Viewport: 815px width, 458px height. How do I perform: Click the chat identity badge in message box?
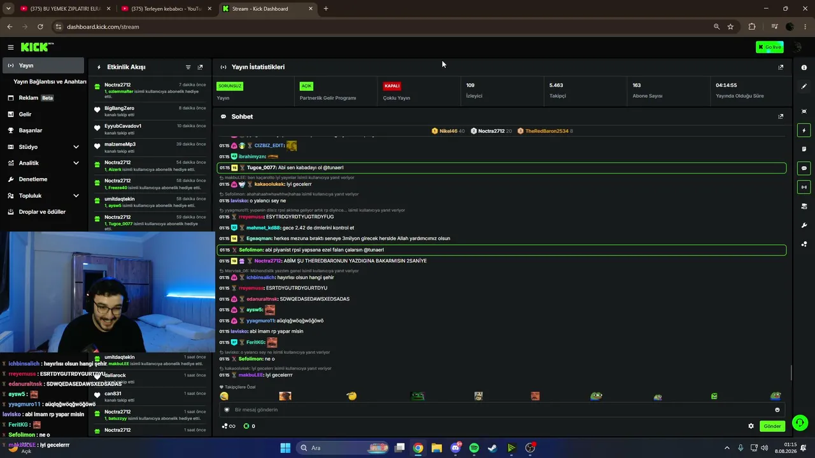pos(227,410)
